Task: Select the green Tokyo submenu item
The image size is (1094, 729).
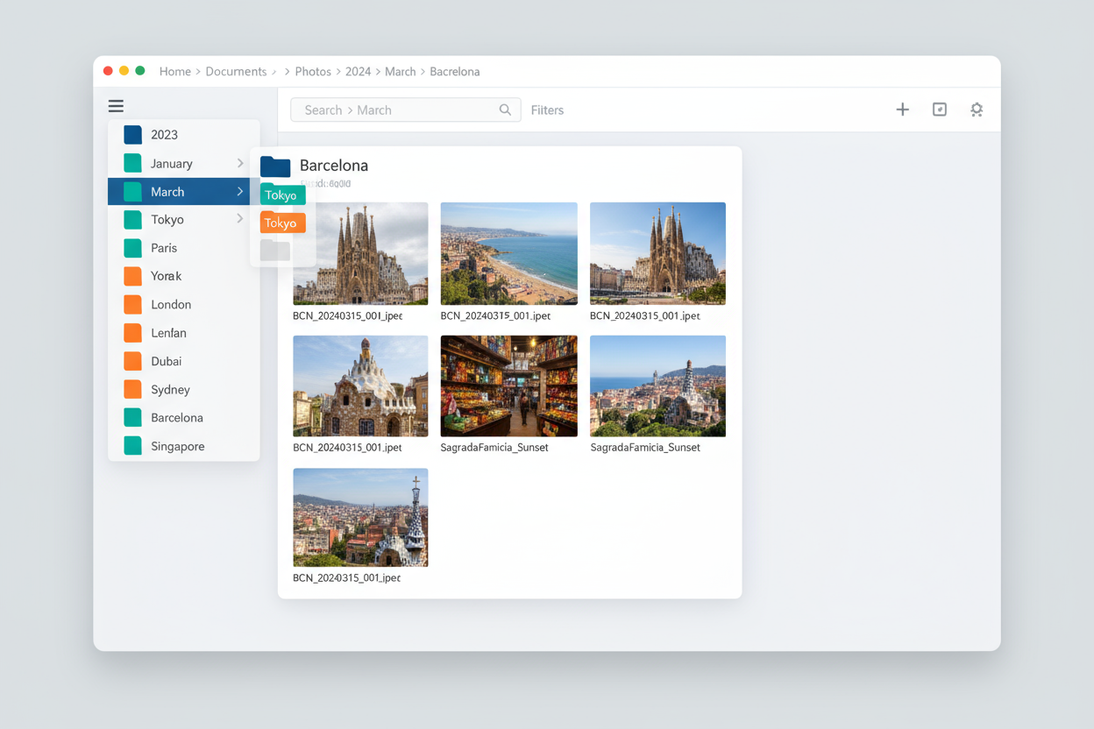Action: 282,195
